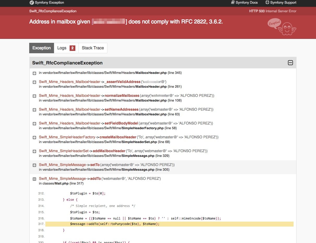Click file path SimpleMessage.php (line 329)
The height and width of the screenshot is (243, 316).
104,156
